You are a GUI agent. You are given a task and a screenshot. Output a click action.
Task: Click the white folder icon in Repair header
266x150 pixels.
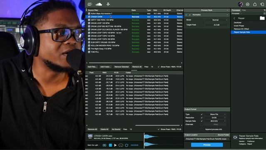[262, 18]
